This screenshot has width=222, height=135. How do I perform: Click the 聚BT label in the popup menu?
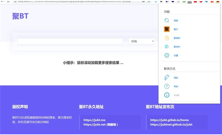coord(176,29)
